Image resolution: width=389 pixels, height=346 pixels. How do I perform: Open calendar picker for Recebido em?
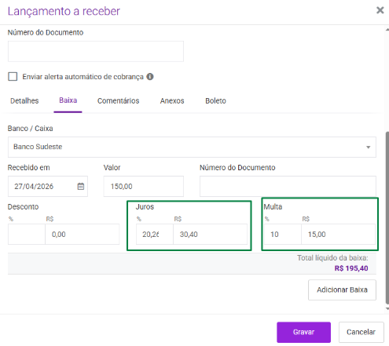coord(81,186)
